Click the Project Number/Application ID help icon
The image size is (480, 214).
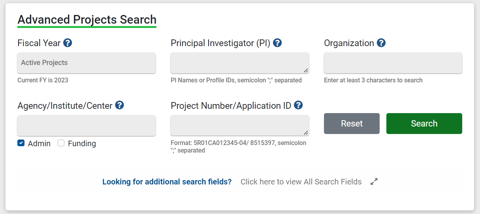point(298,105)
